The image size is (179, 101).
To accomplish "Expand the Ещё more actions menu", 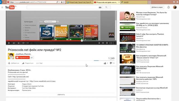I will [x=39, y=63].
